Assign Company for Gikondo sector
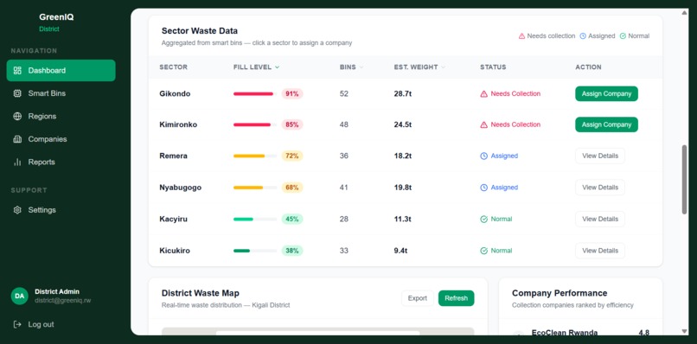Viewport: 697px width, 344px height. [606, 93]
